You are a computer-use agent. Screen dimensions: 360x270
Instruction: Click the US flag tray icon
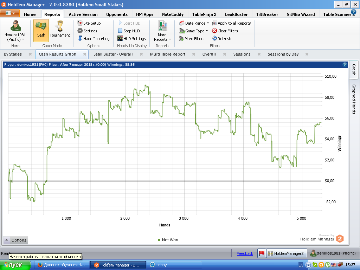tap(334, 265)
